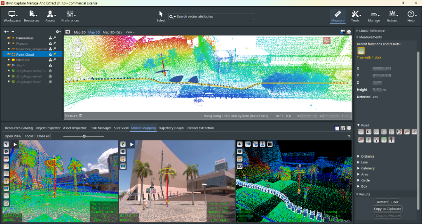Image resolution: width=422 pixels, height=224 pixels.
Task: Click the Tree with 1 click recent function icon
Action: point(361,51)
